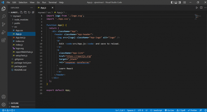The height and width of the screenshot is (112, 207).
Task: Open the Search view in activity bar
Action: point(4,16)
